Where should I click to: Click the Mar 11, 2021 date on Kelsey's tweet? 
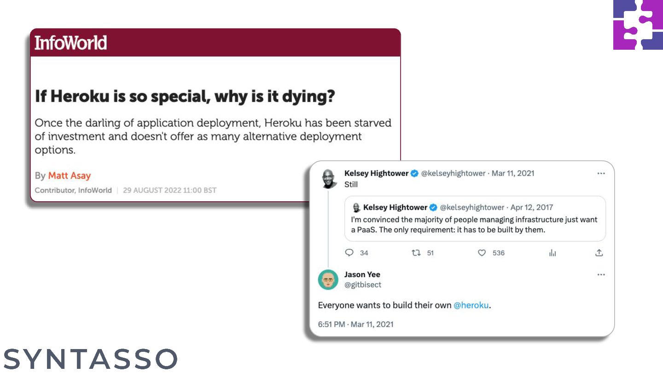point(513,173)
